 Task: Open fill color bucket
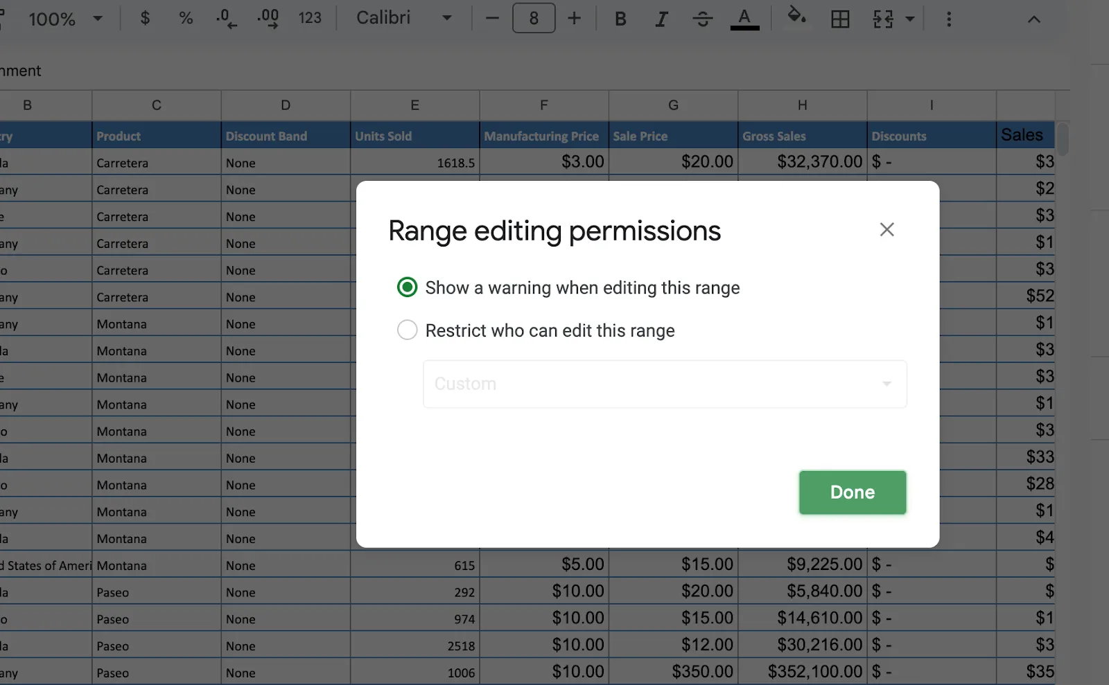coord(797,15)
